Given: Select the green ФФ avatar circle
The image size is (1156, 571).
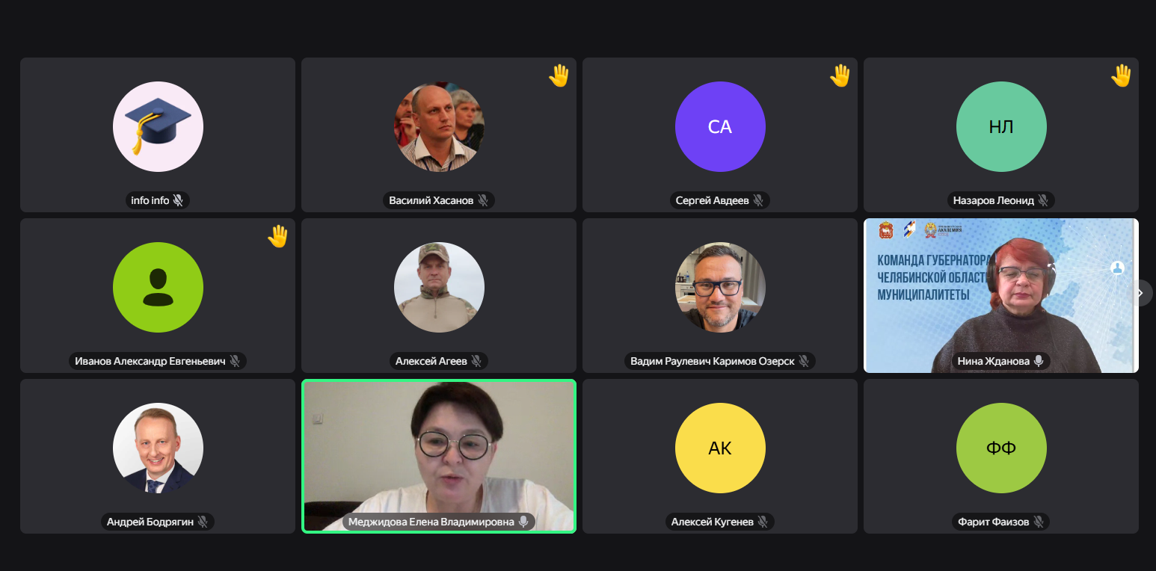Looking at the screenshot, I should click(x=1001, y=448).
